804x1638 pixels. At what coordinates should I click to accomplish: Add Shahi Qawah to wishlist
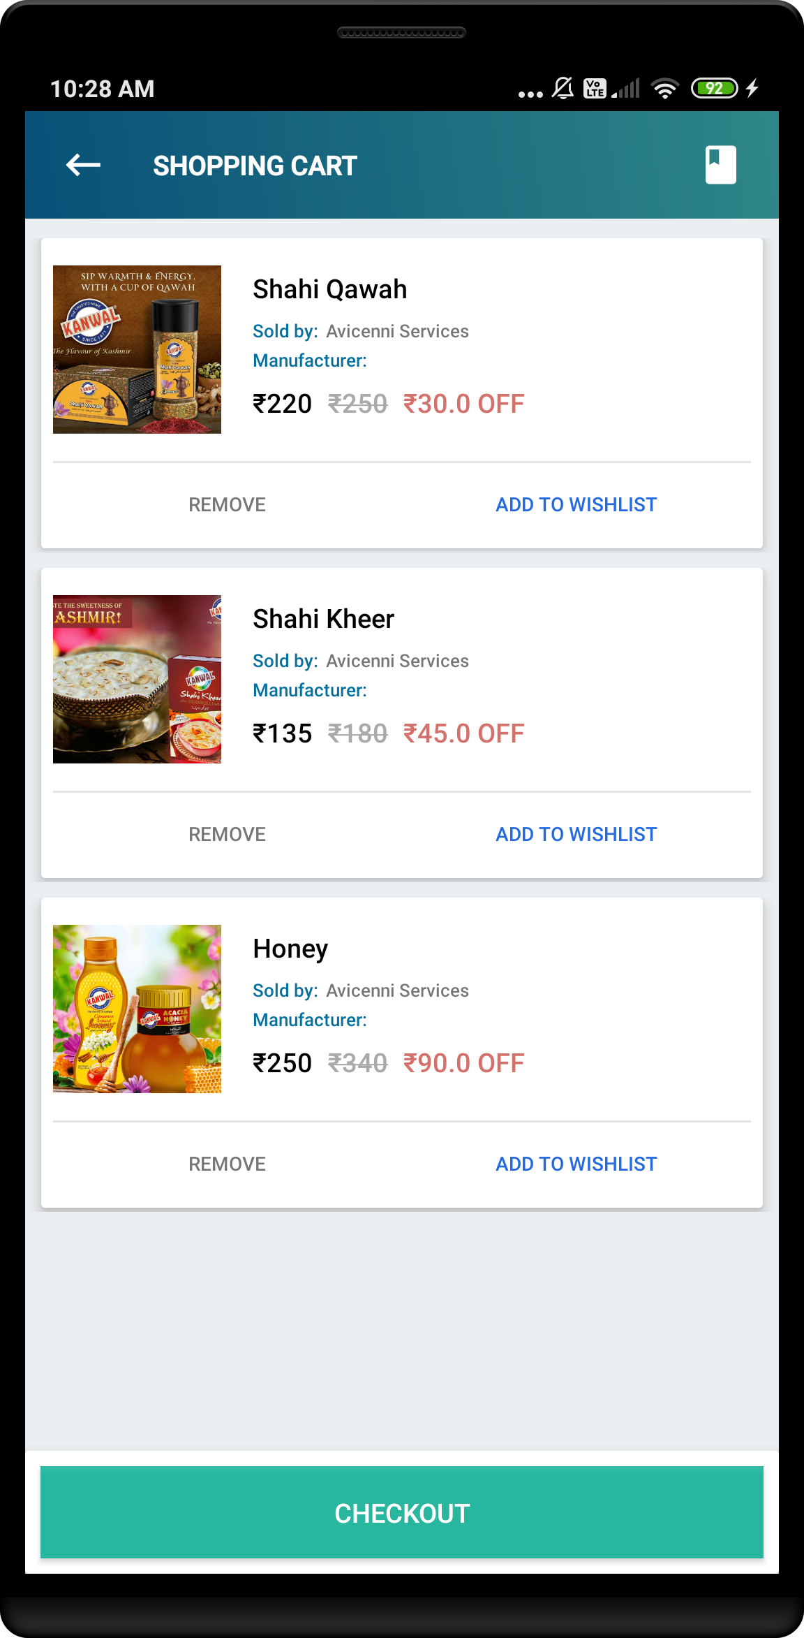point(576,504)
